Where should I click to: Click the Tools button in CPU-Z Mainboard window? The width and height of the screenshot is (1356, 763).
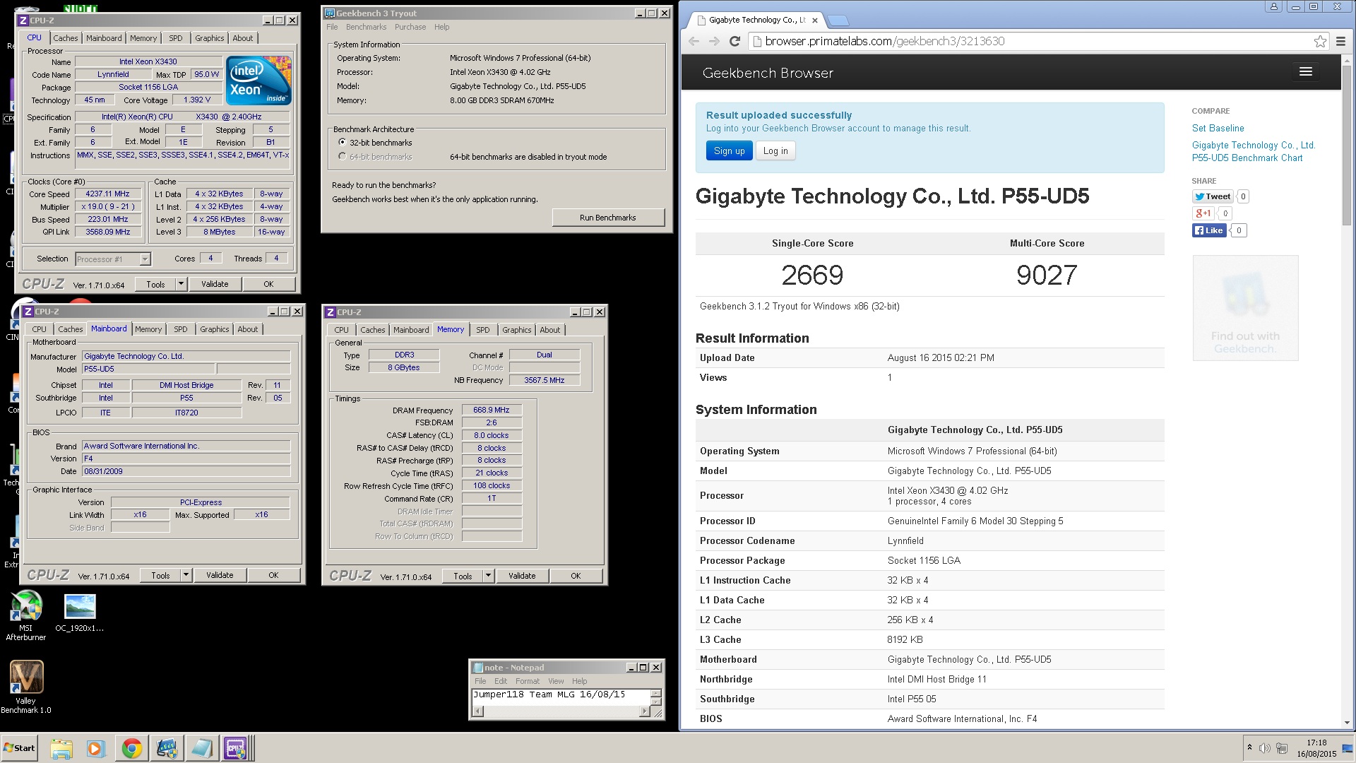point(160,575)
